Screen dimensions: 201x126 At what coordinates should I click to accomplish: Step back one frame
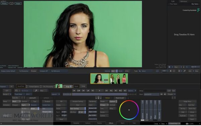[x=92, y=91]
